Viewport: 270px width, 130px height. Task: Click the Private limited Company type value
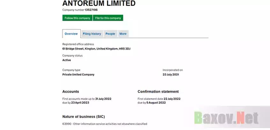click(78, 75)
